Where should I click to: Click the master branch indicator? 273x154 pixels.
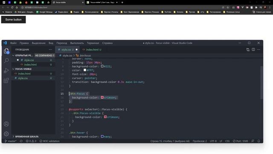point(10,141)
